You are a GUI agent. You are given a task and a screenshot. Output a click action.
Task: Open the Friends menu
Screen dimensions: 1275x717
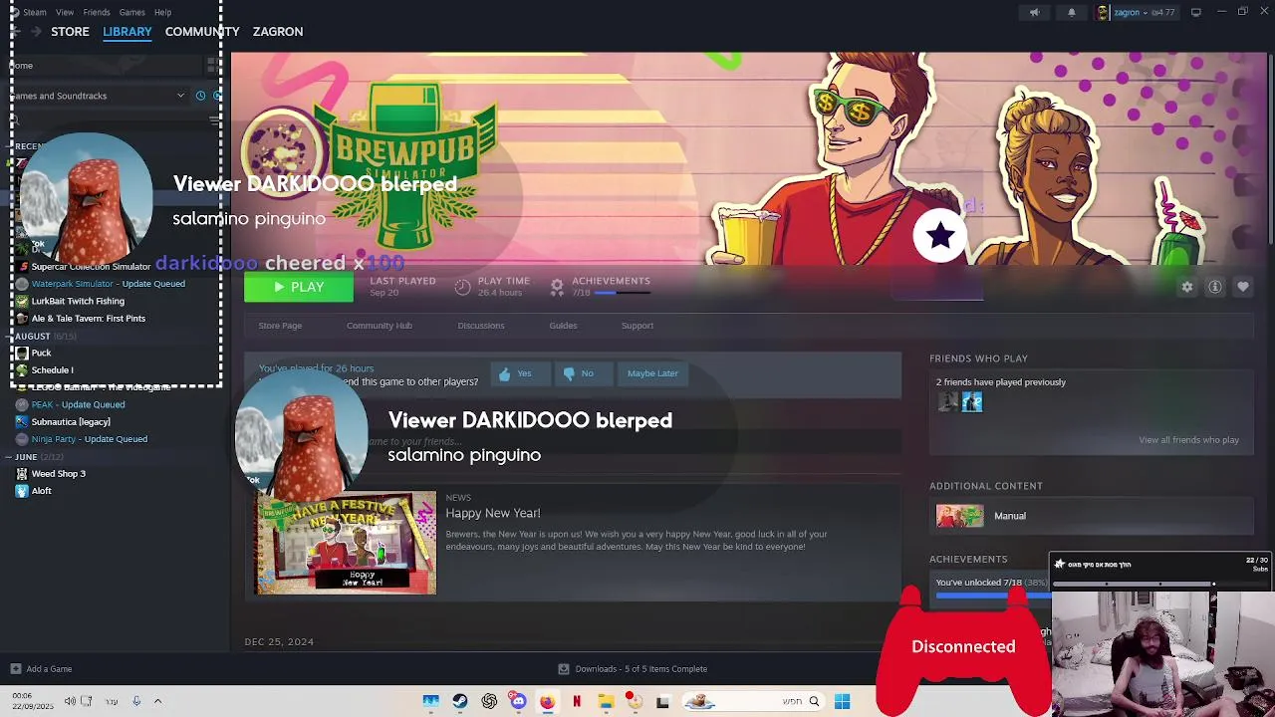(97, 12)
